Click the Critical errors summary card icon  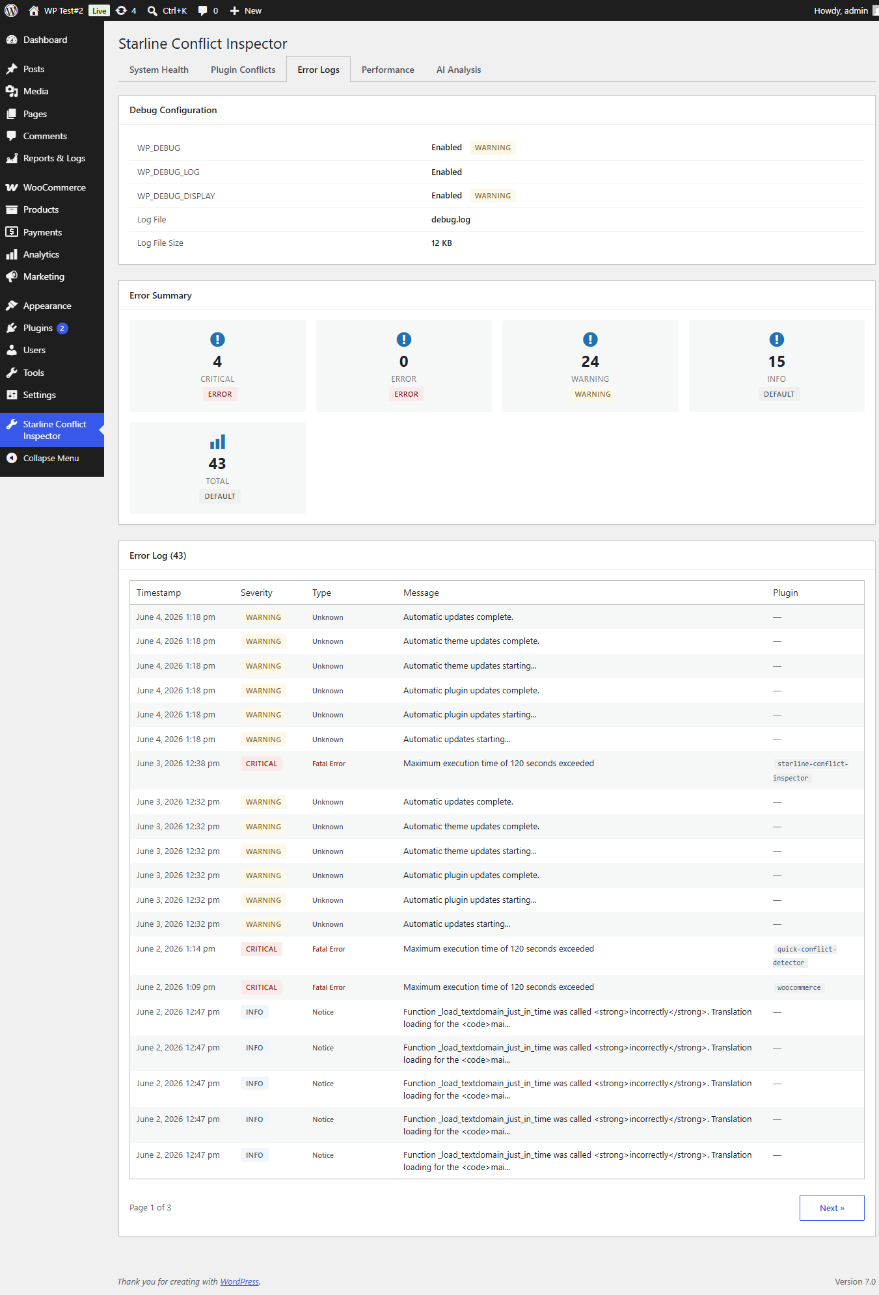(x=217, y=340)
